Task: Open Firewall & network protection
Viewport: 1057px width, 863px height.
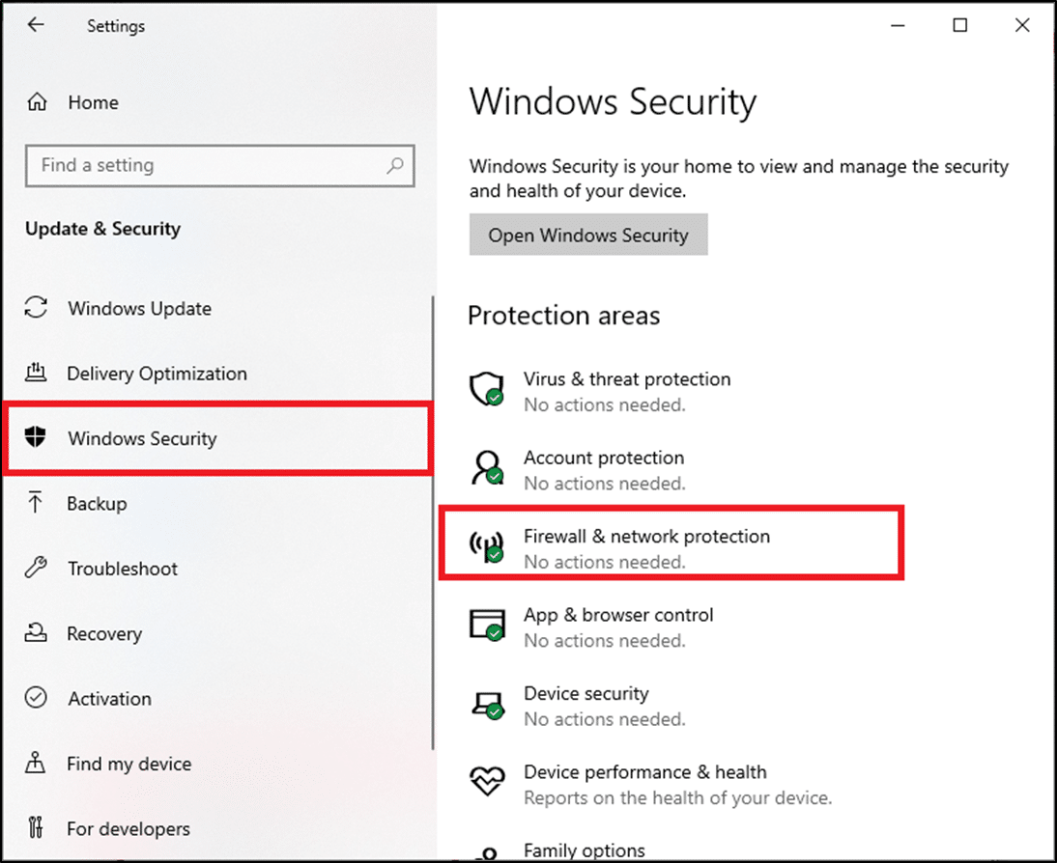Action: pyautogui.click(x=645, y=537)
